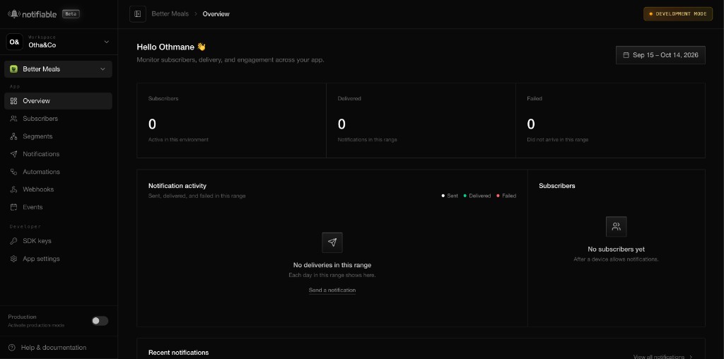Click the Beta badge next to notifiable
This screenshot has height=359, width=724.
click(x=71, y=14)
